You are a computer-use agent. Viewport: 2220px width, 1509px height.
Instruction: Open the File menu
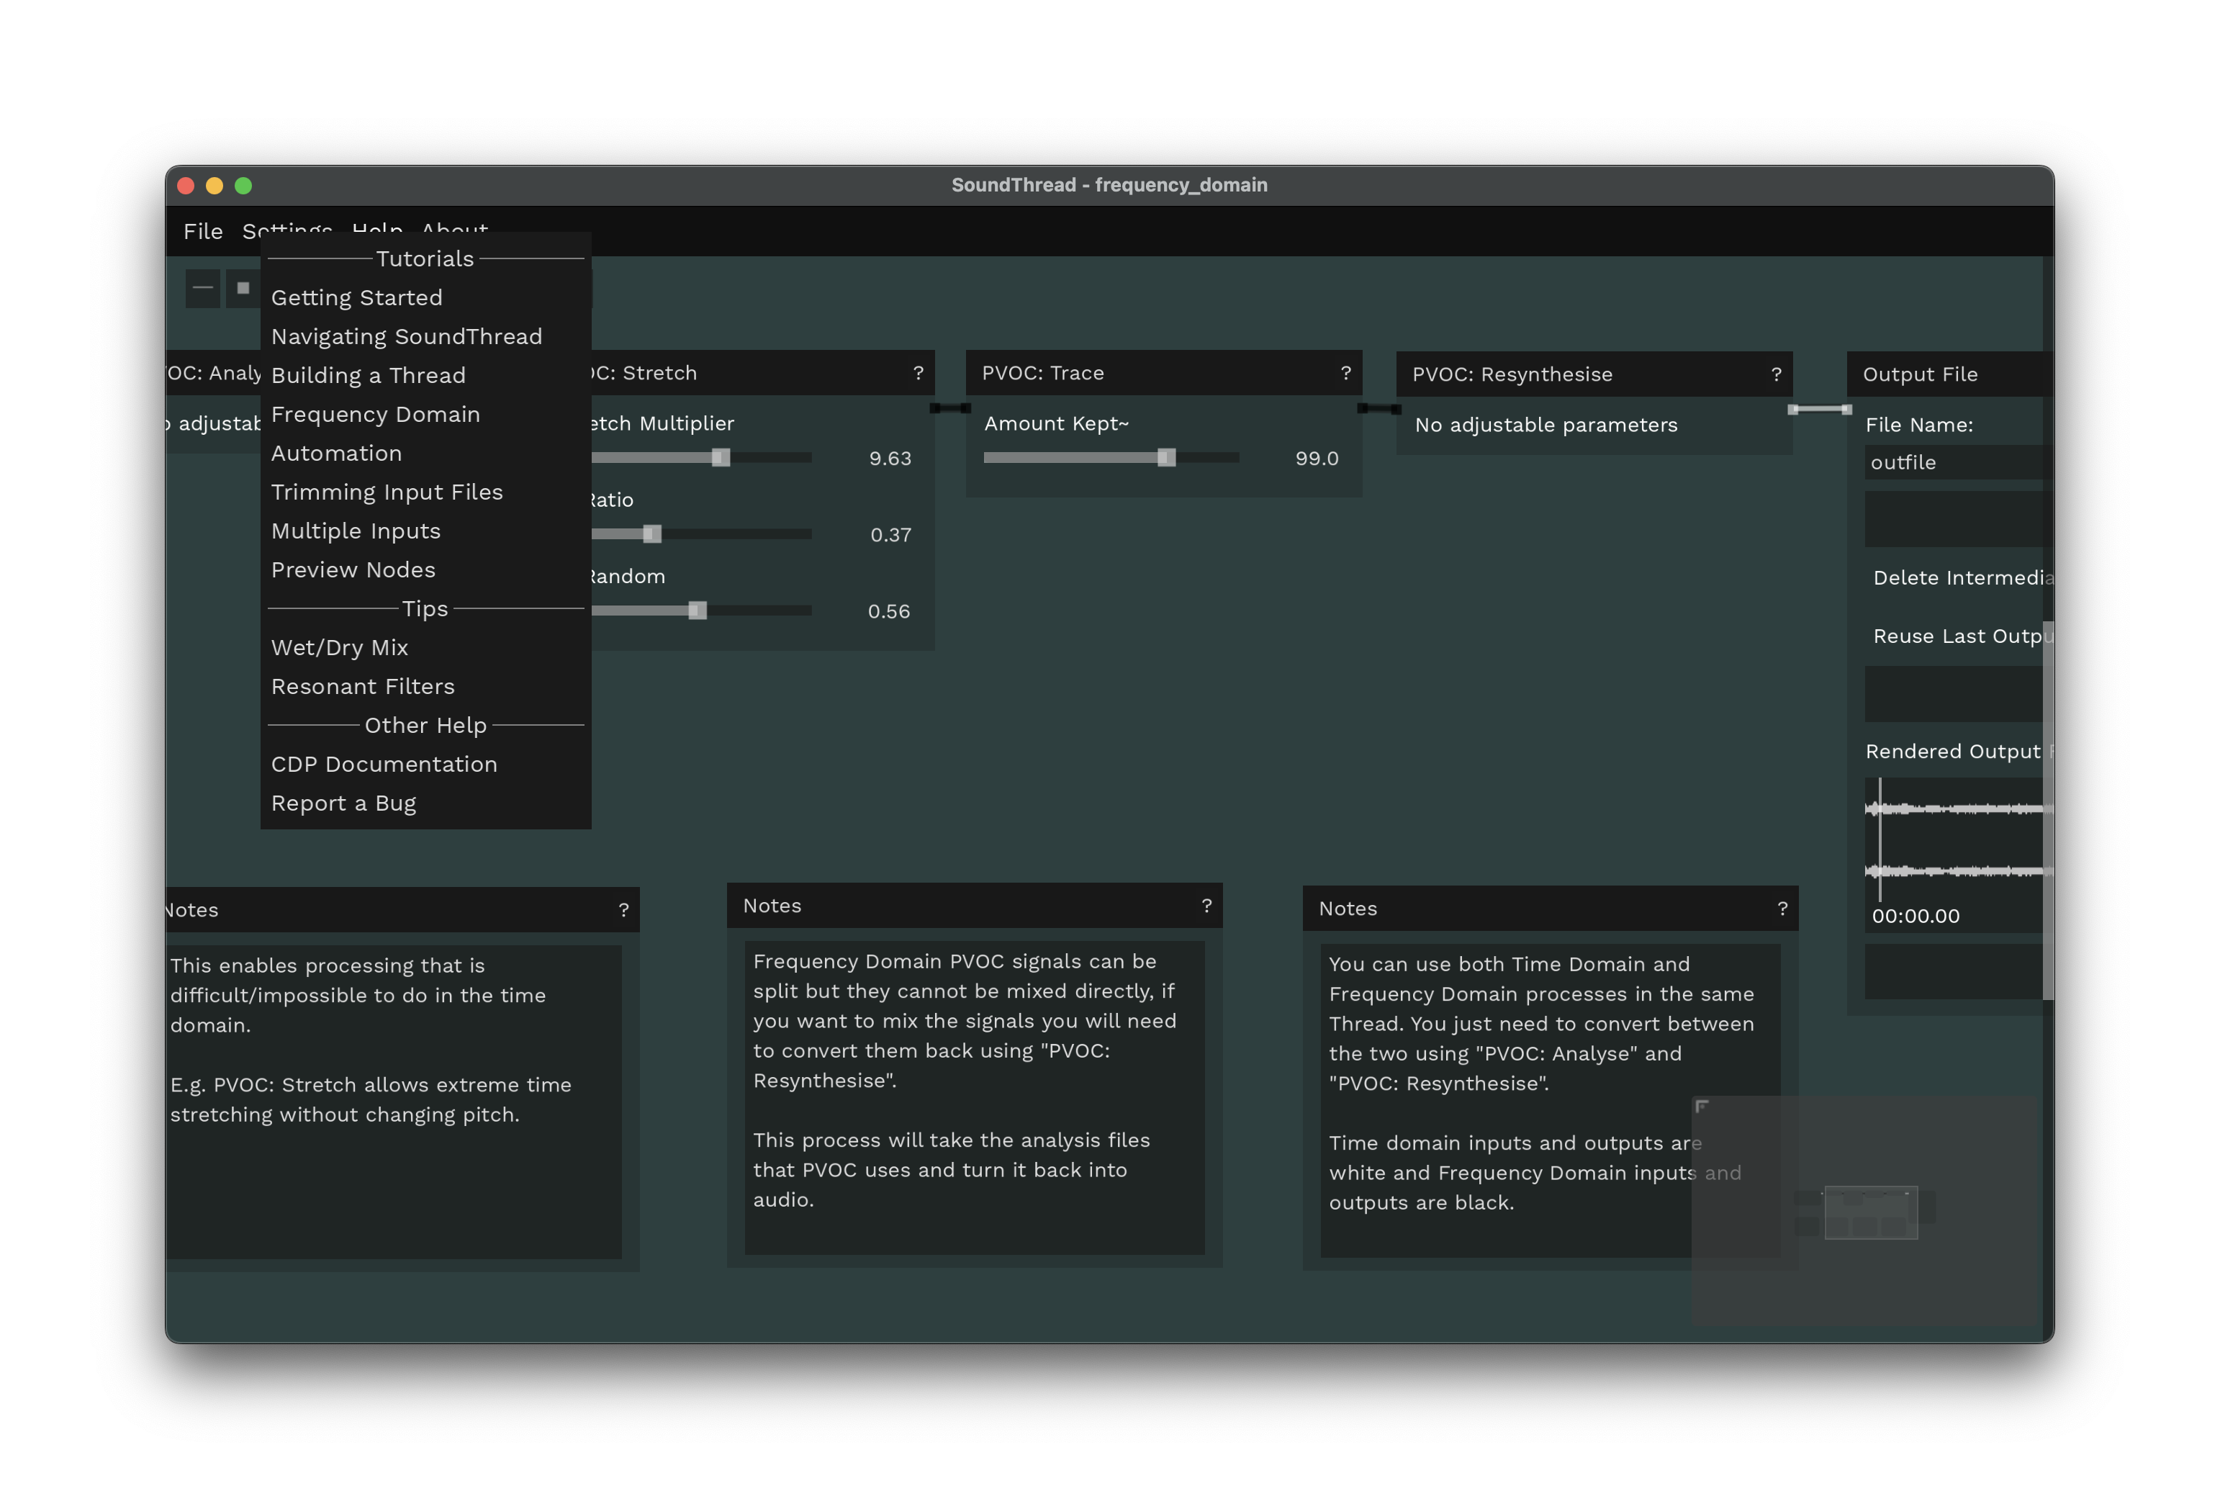point(202,231)
